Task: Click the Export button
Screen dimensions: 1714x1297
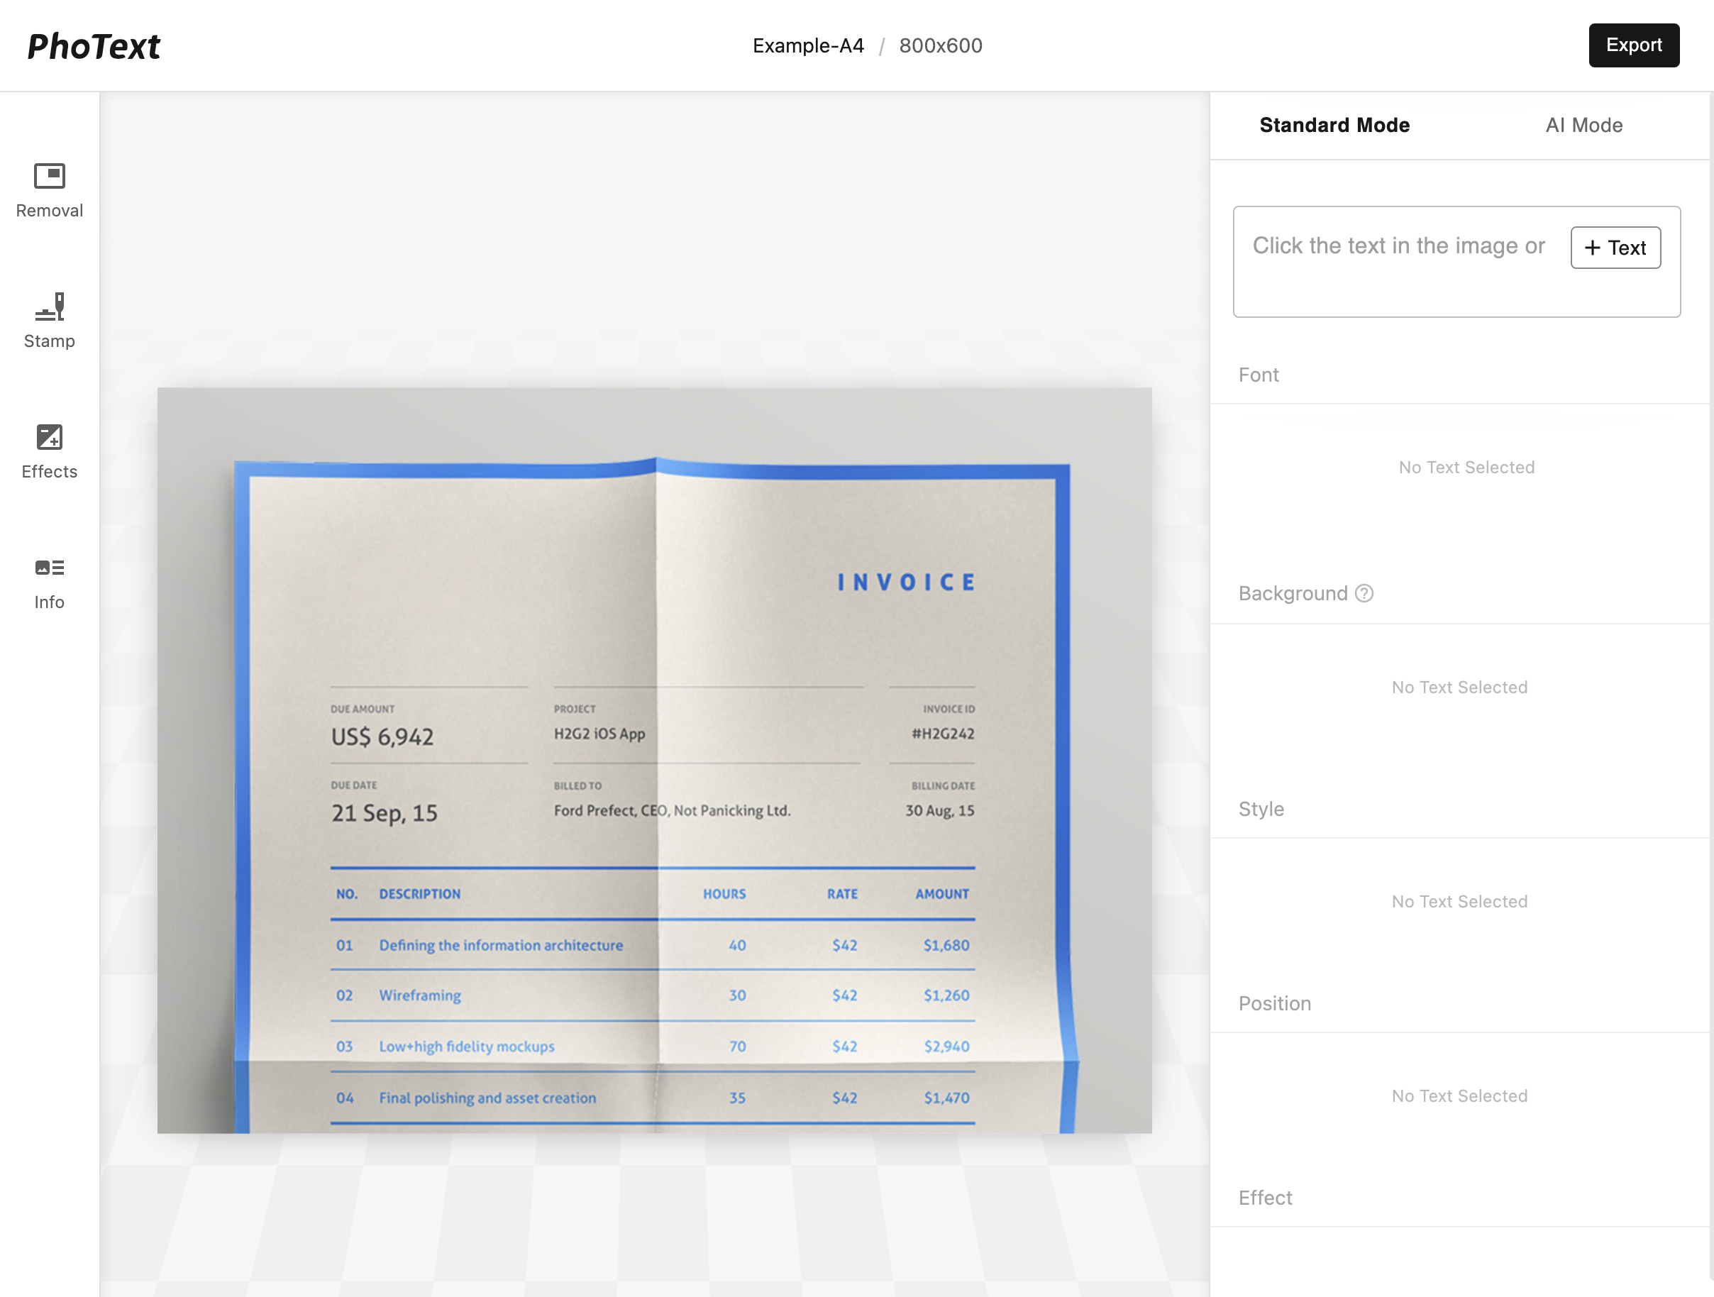Action: pyautogui.click(x=1635, y=45)
